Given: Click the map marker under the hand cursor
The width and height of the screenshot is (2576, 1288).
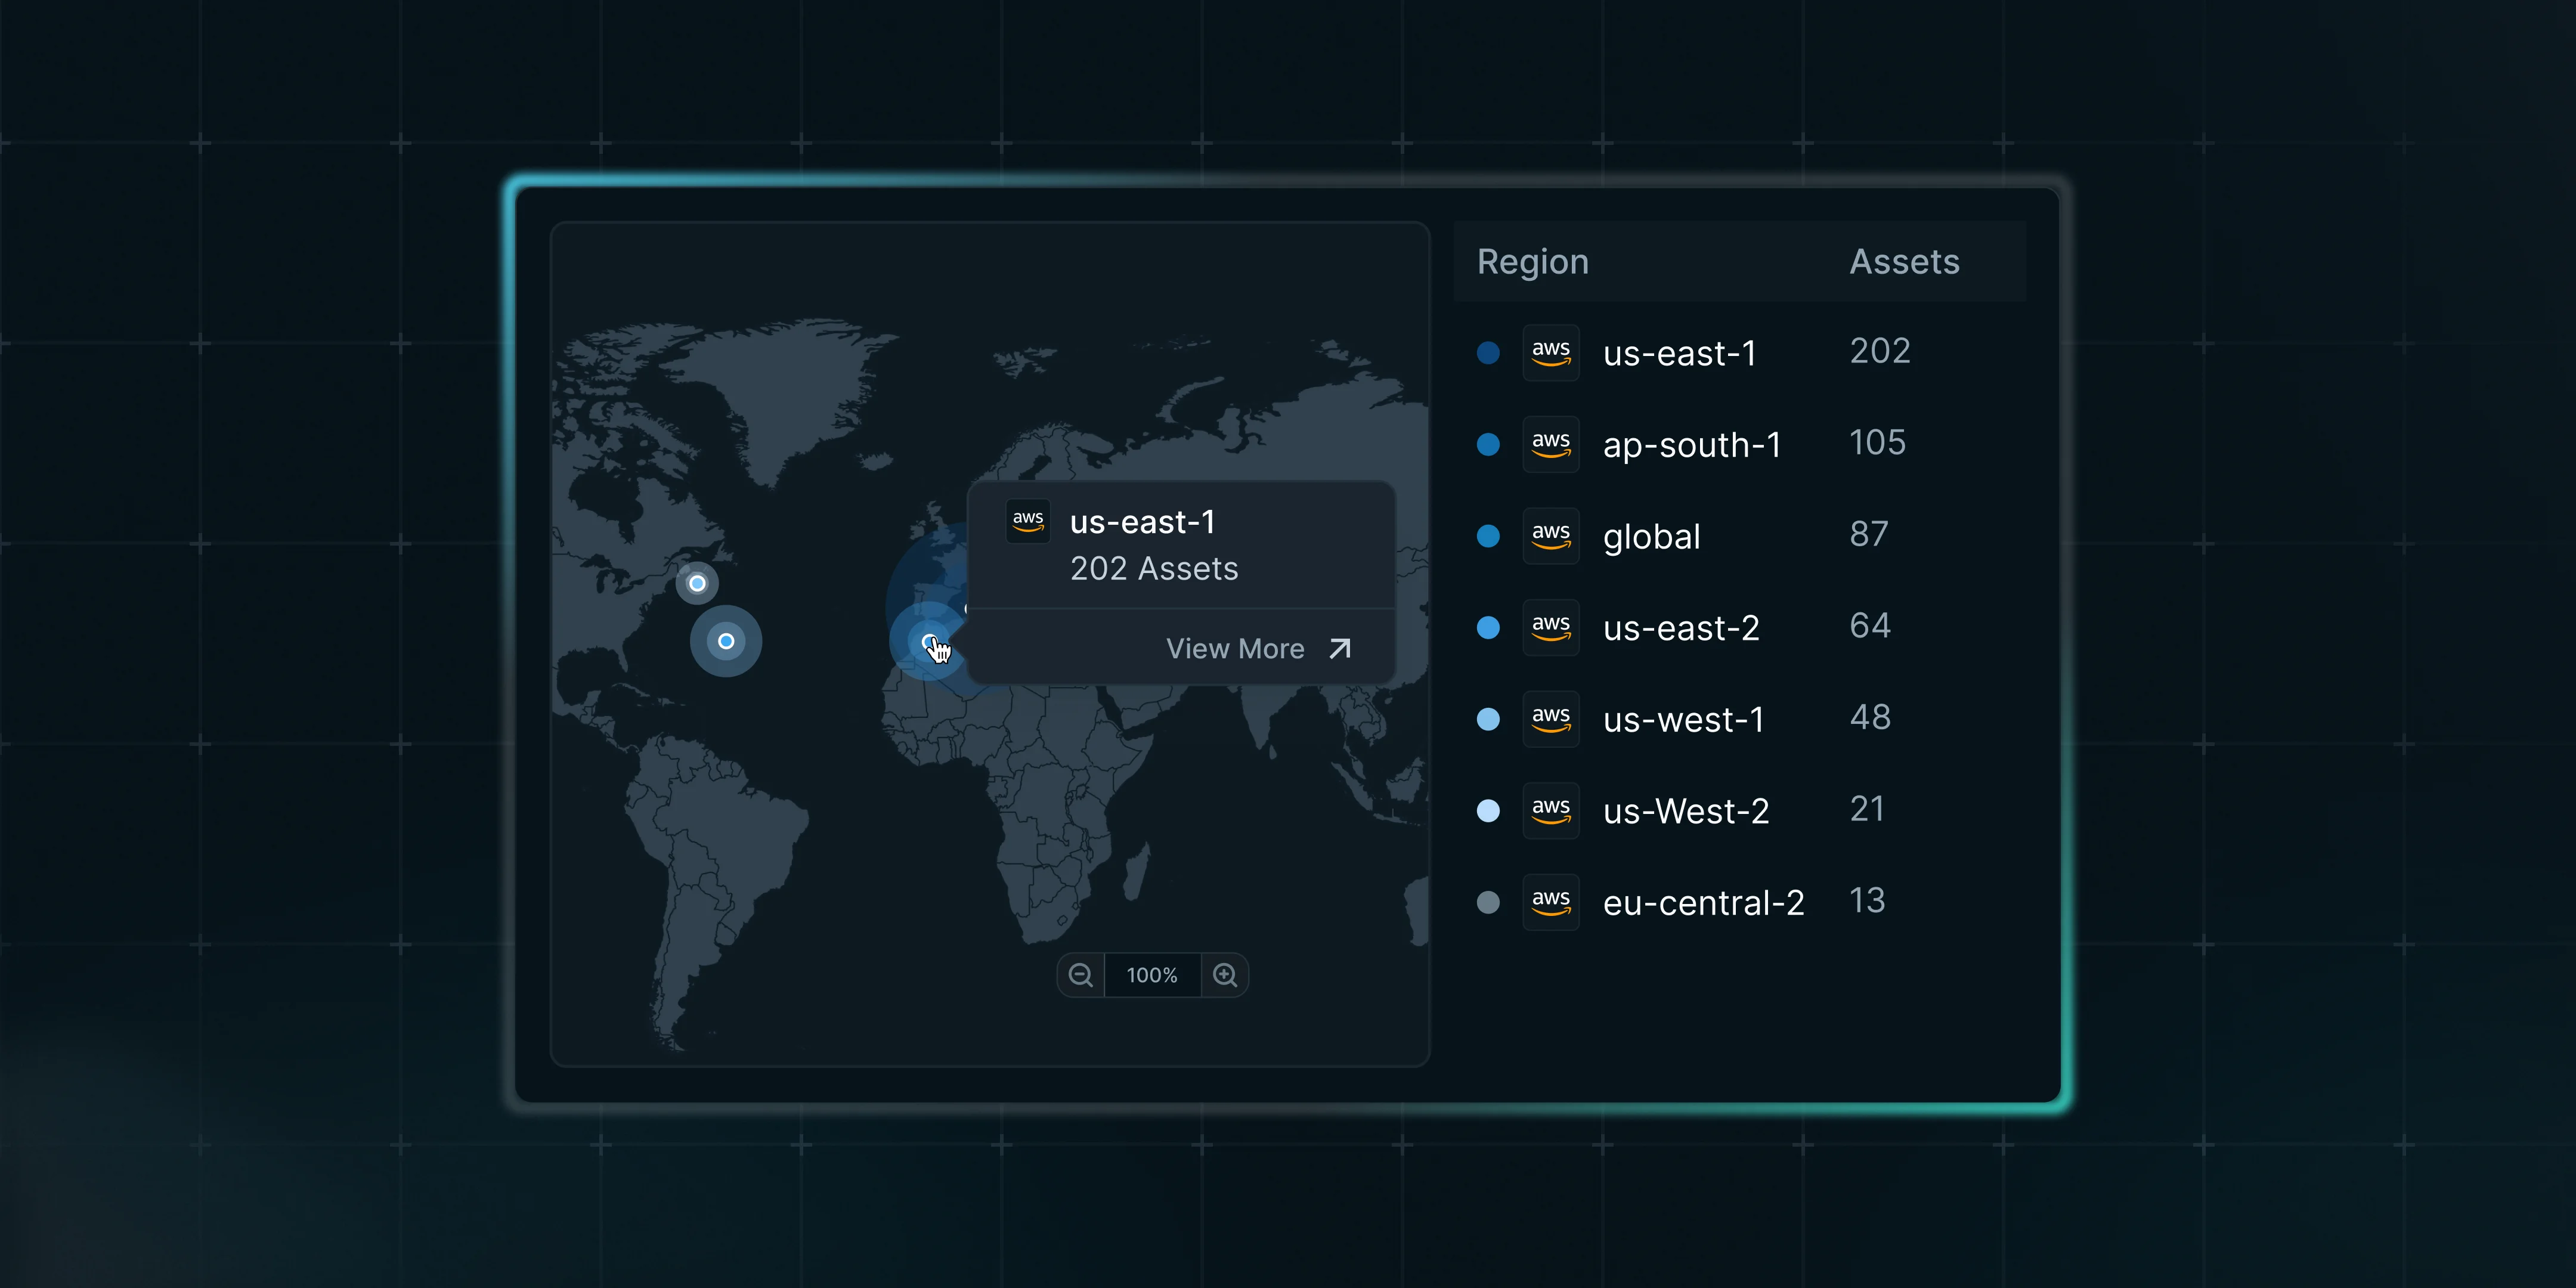Looking at the screenshot, I should click(928, 641).
